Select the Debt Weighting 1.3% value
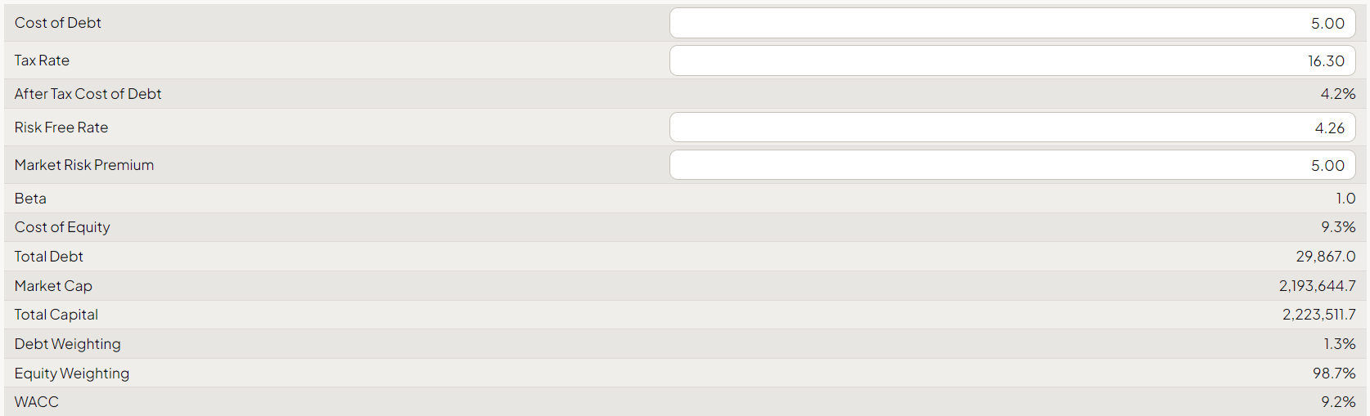This screenshot has width=1370, height=416. tap(1339, 344)
